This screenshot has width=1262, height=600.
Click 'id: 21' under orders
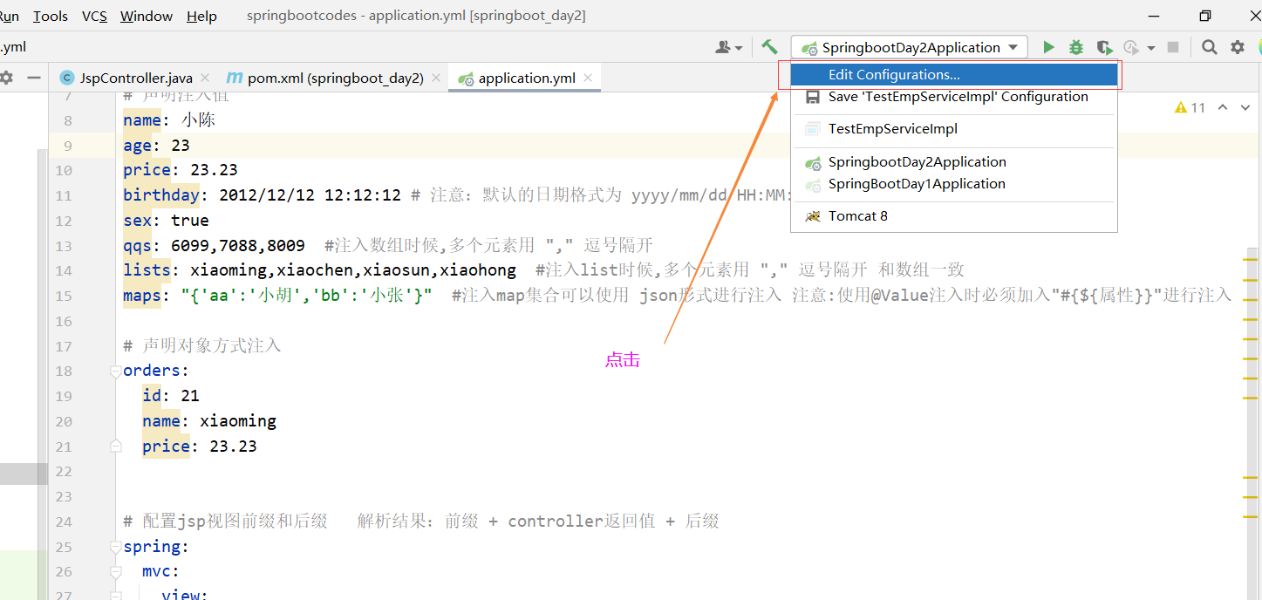tap(171, 396)
